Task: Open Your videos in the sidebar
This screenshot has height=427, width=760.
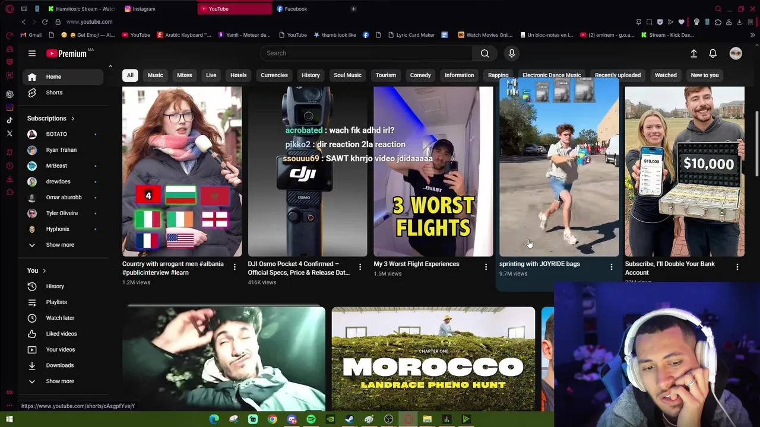Action: (63, 349)
